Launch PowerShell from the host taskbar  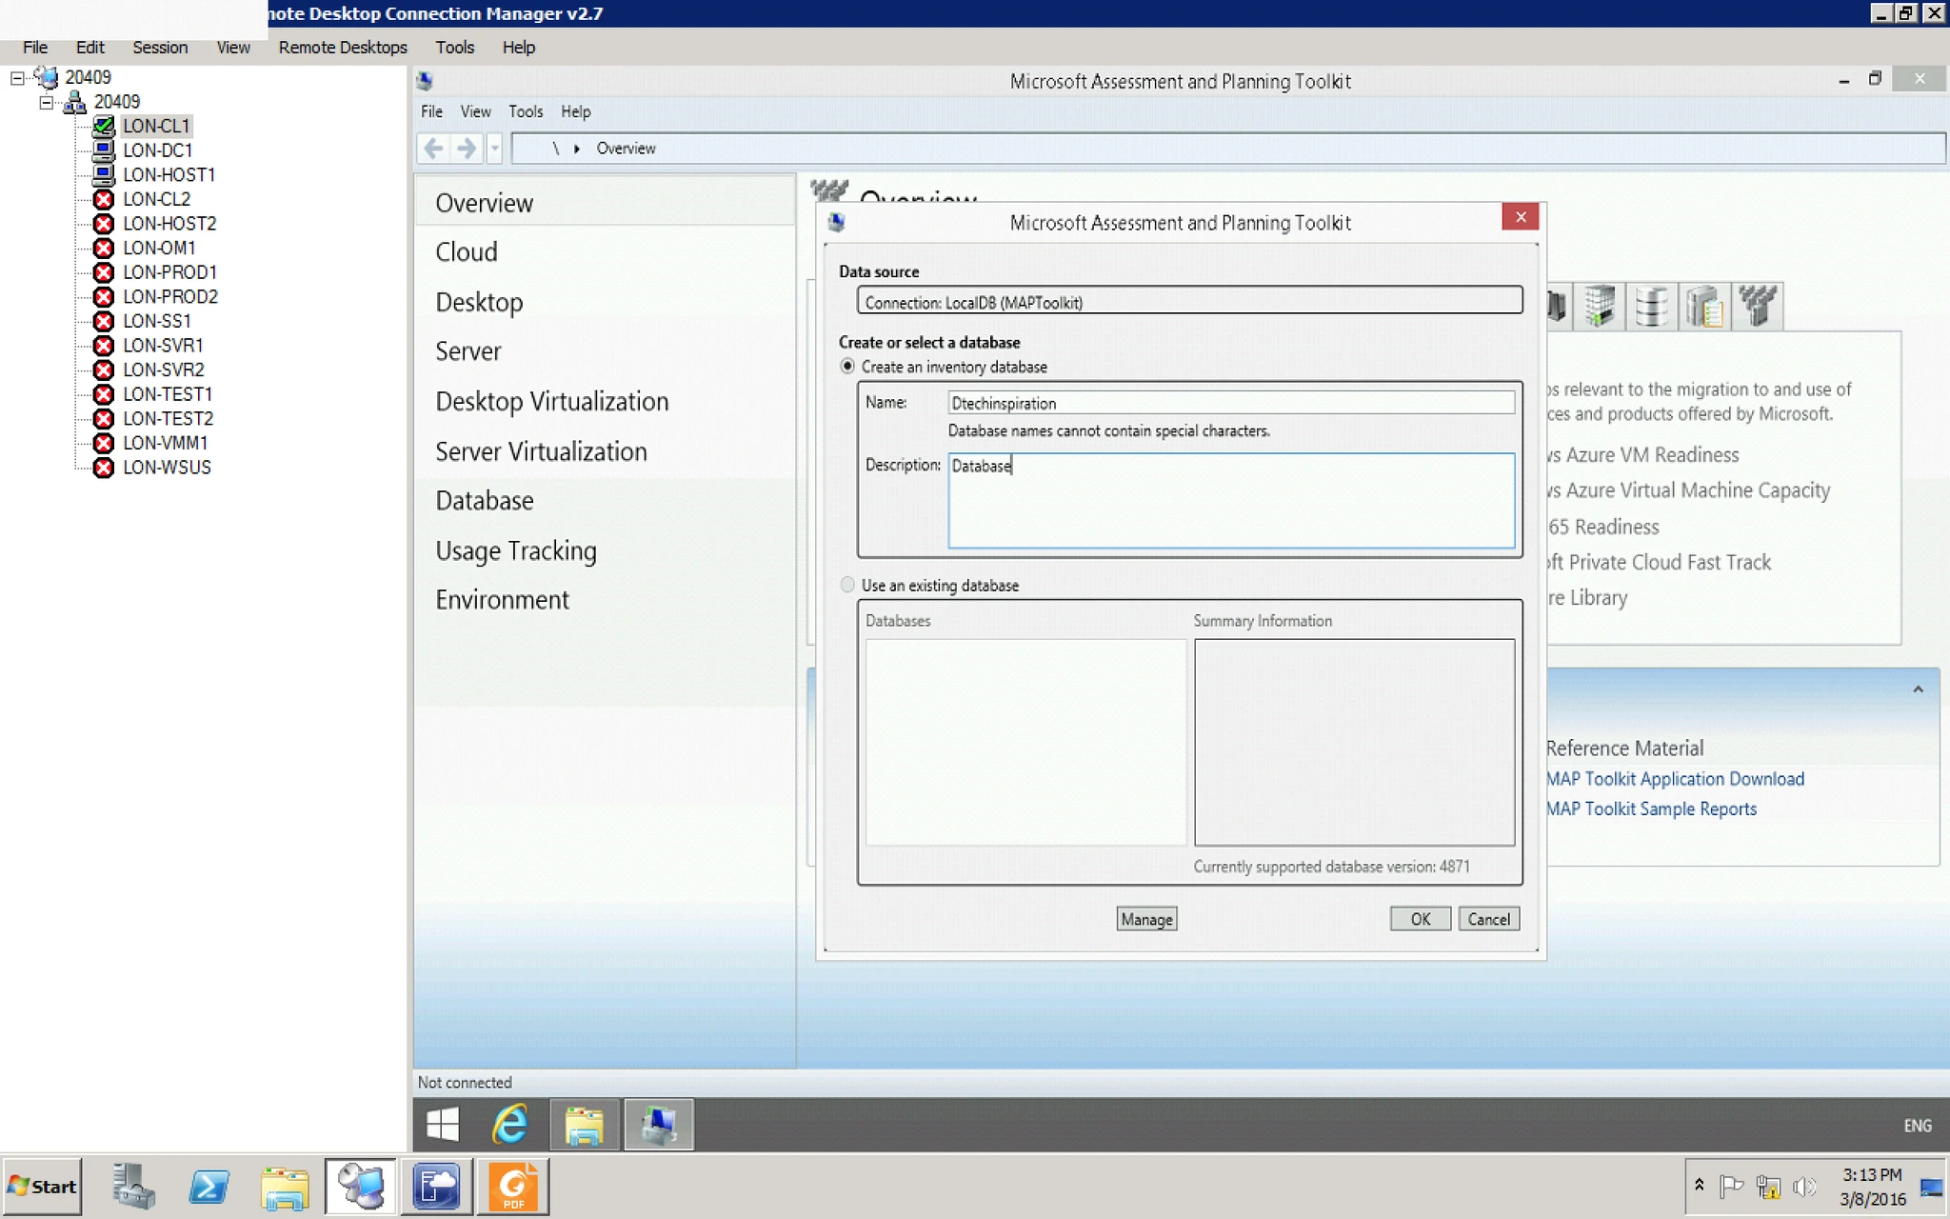click(x=209, y=1187)
